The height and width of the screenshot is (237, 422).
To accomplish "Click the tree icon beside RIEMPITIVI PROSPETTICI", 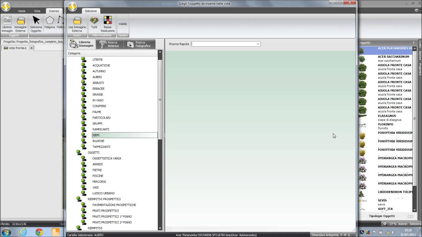I will pos(79,199).
